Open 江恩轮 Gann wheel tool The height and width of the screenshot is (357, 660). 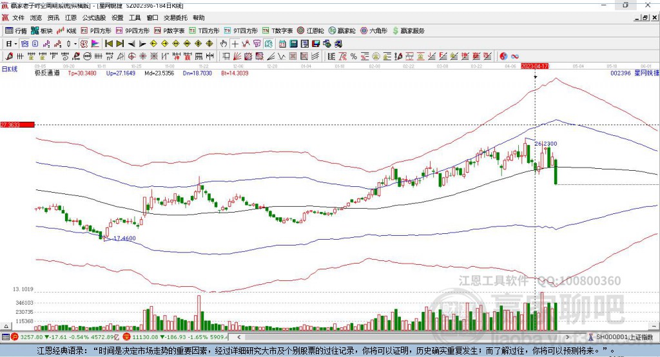(315, 30)
